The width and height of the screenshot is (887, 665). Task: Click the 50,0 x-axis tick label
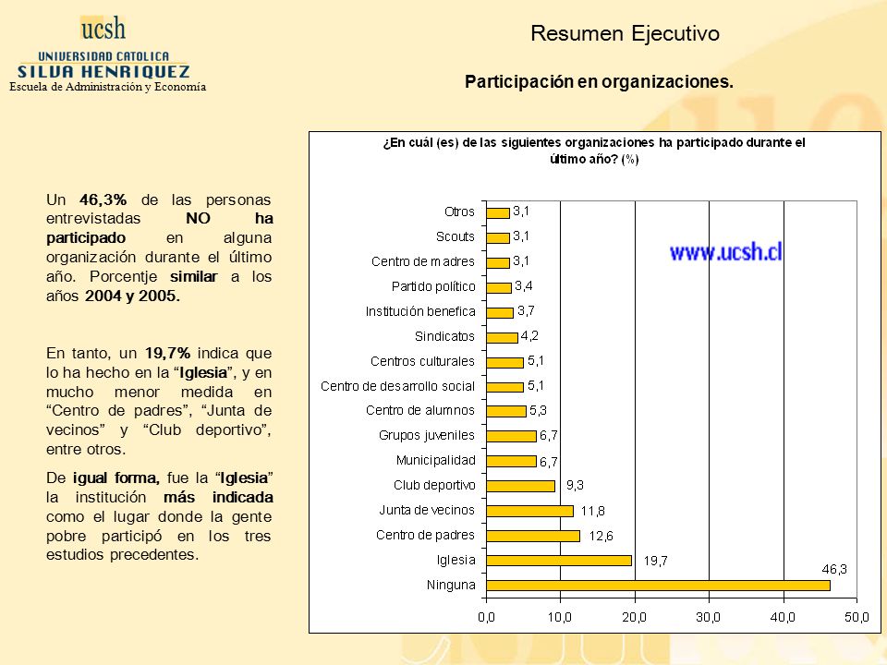tap(857, 617)
